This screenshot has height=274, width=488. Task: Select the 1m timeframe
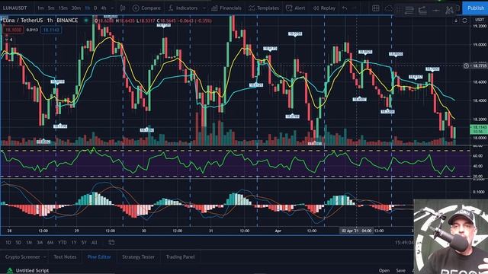pos(40,8)
